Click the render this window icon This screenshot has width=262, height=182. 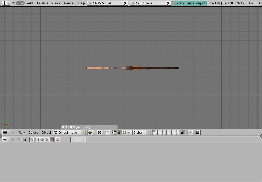198,132
